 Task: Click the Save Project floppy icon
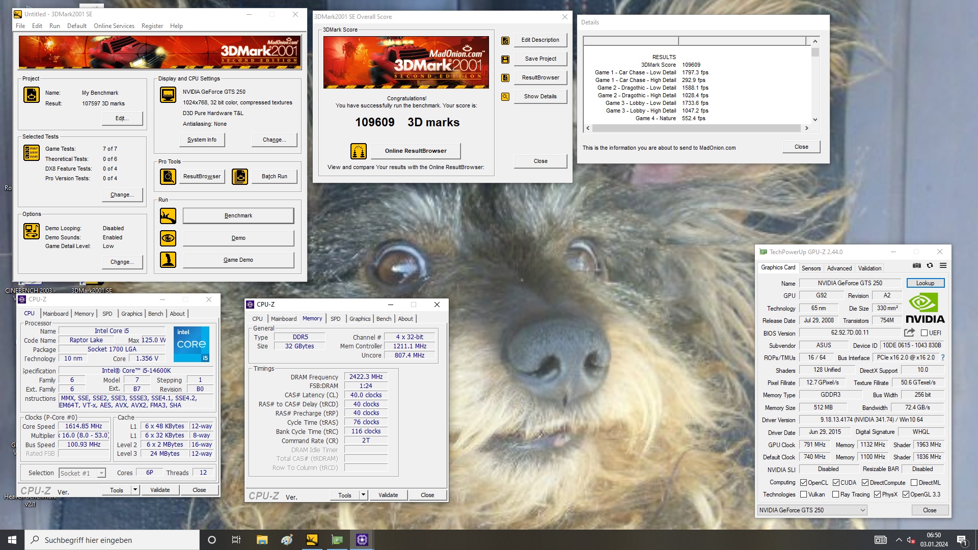coord(505,59)
